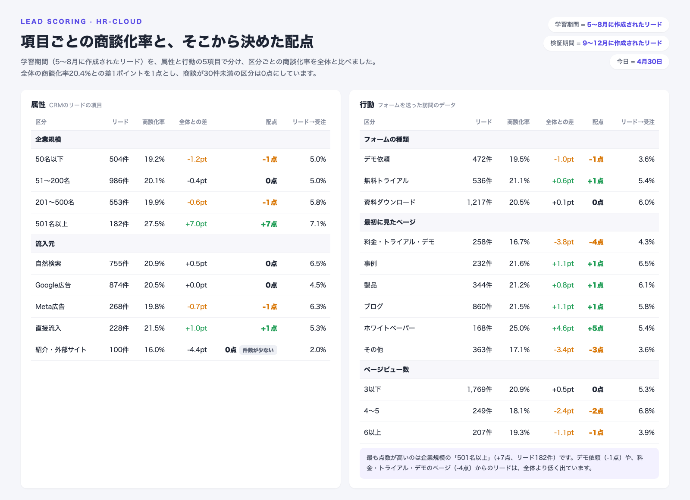Select the 4〜5 page view row
Screen dimensions: 690x500
pyautogui.click(x=509, y=411)
